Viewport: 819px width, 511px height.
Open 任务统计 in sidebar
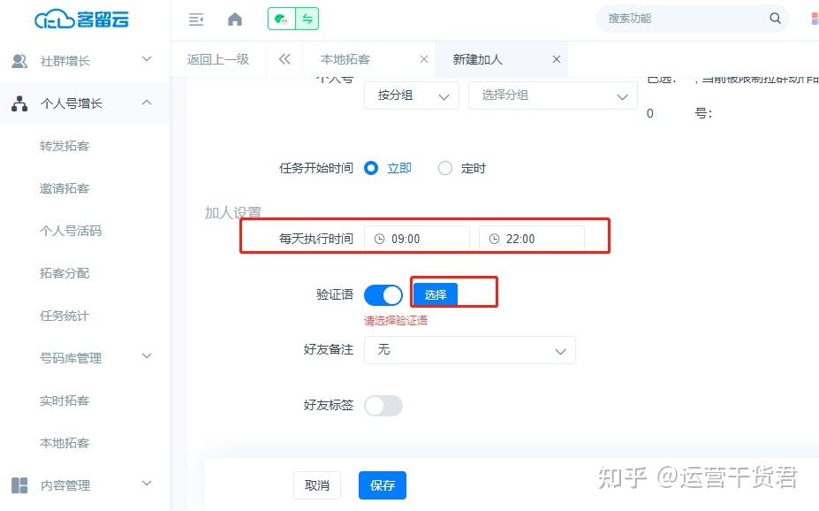[64, 316]
